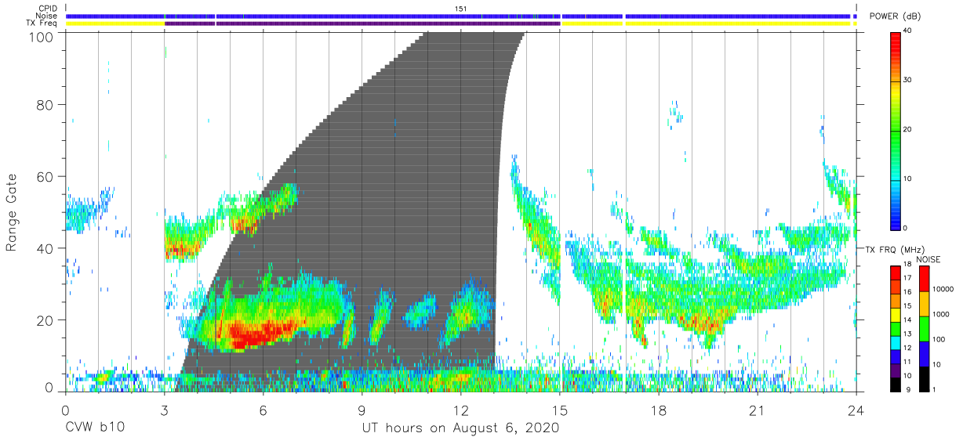Screen dimensions: 963x444
Task: Click the "CVW b10" radar label
Action: (x=94, y=428)
